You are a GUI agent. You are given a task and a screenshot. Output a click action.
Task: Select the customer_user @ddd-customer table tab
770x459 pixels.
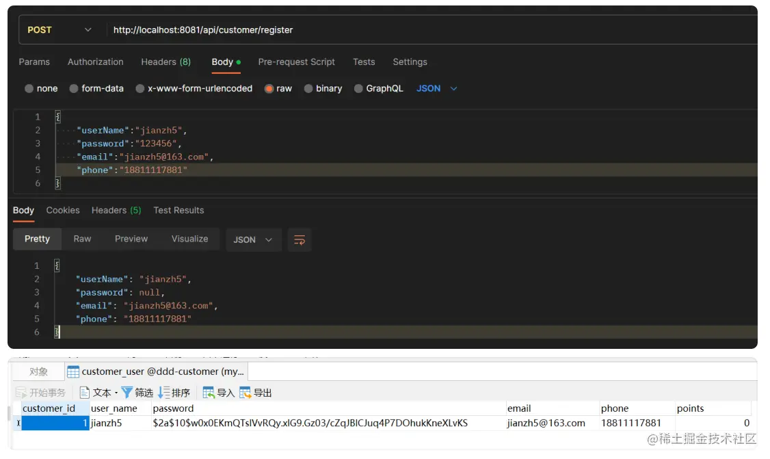[x=156, y=371]
